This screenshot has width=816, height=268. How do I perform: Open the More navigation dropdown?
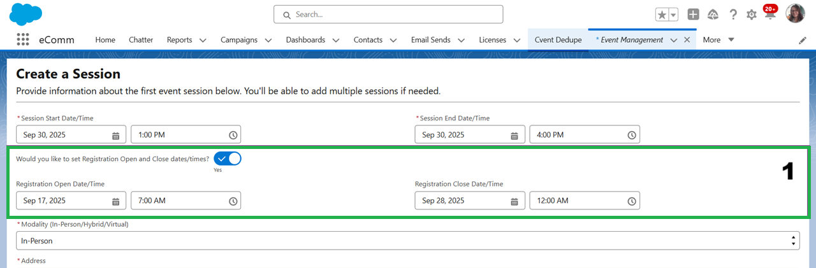[718, 39]
